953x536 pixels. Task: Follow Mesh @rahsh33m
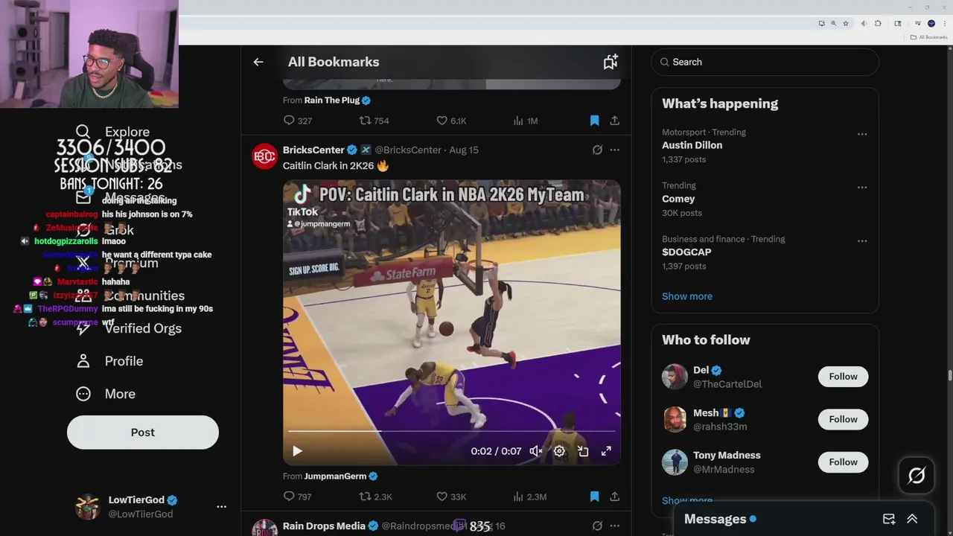point(843,419)
